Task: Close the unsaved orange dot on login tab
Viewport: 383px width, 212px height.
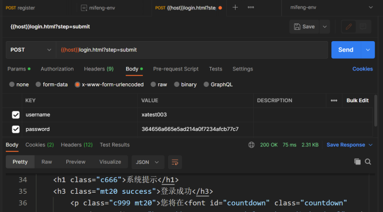Action: click(220, 8)
